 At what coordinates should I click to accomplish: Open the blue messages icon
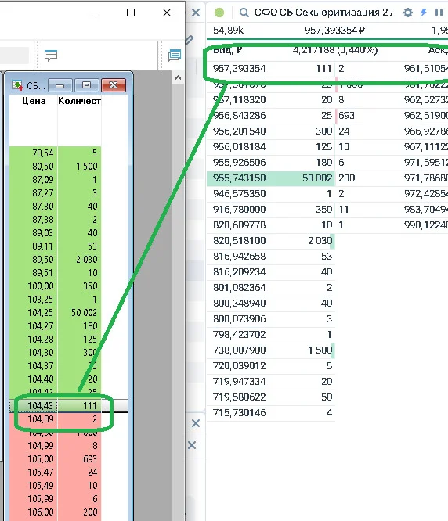pyautogui.click(x=175, y=56)
